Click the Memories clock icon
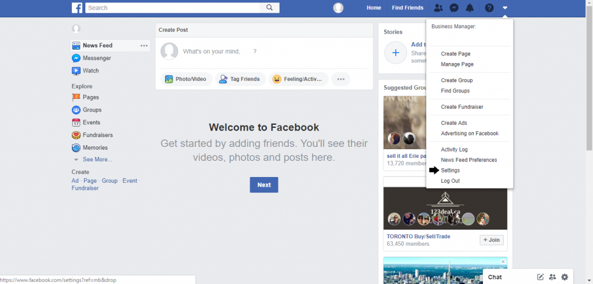The image size is (593, 284). (x=76, y=147)
